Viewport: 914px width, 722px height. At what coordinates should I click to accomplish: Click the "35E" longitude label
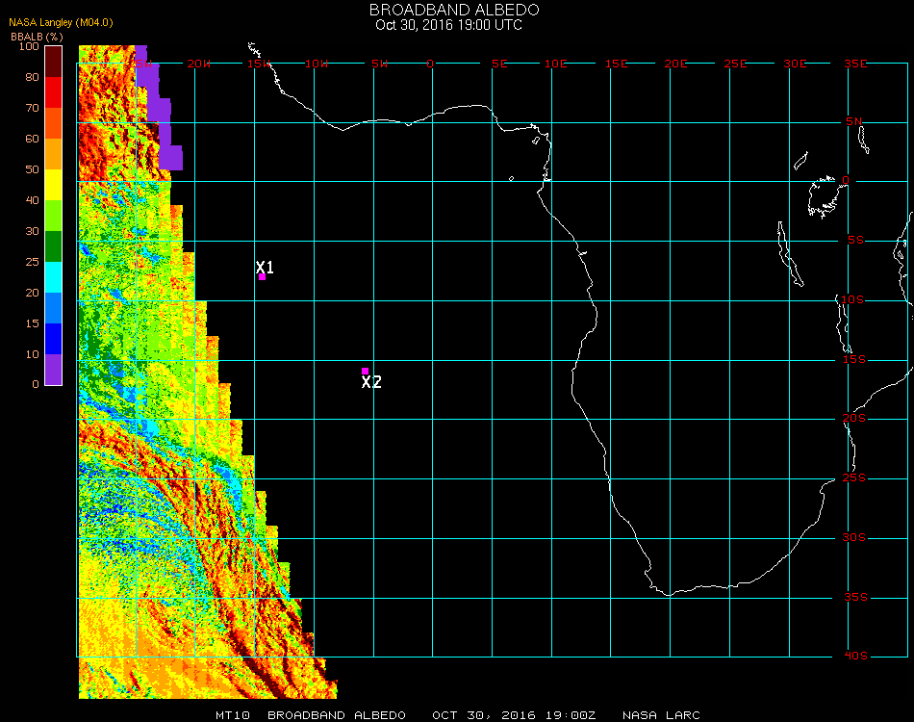click(x=855, y=64)
